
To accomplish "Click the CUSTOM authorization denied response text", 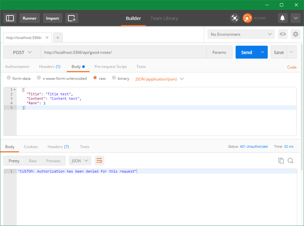I will (77, 171).
